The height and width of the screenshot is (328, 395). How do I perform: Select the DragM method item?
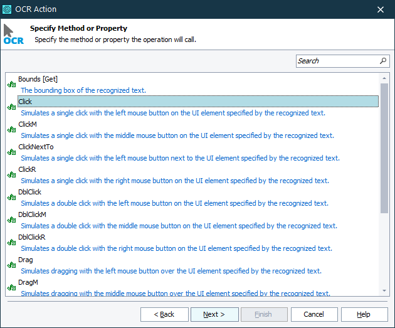tap(28, 282)
